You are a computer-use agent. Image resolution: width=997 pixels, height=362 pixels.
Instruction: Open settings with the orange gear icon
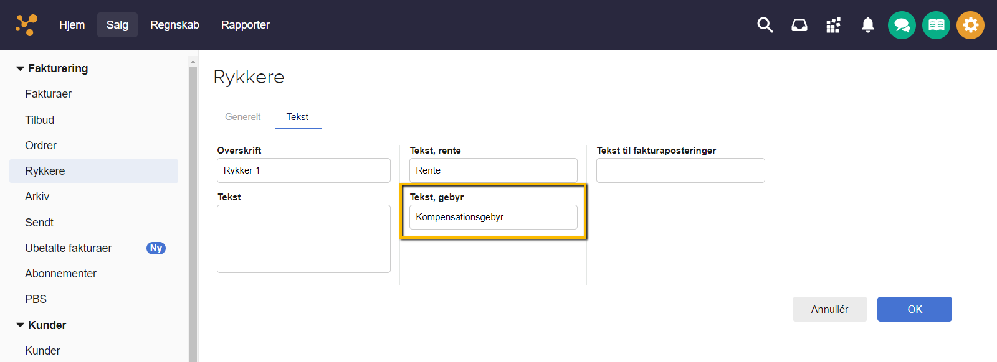[x=970, y=26]
